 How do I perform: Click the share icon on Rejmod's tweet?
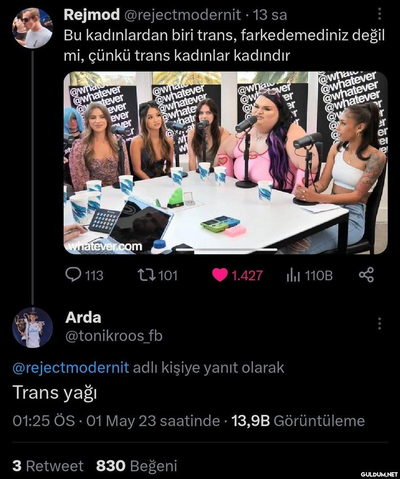pos(366,275)
